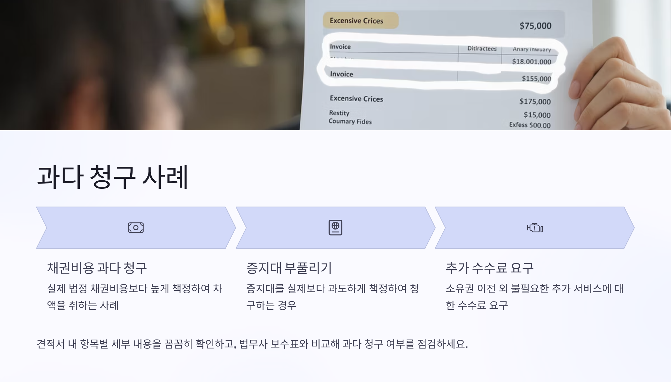The height and width of the screenshot is (382, 671).
Task: Click the 증지대 부풀리기 subheading
Action: point(289,268)
